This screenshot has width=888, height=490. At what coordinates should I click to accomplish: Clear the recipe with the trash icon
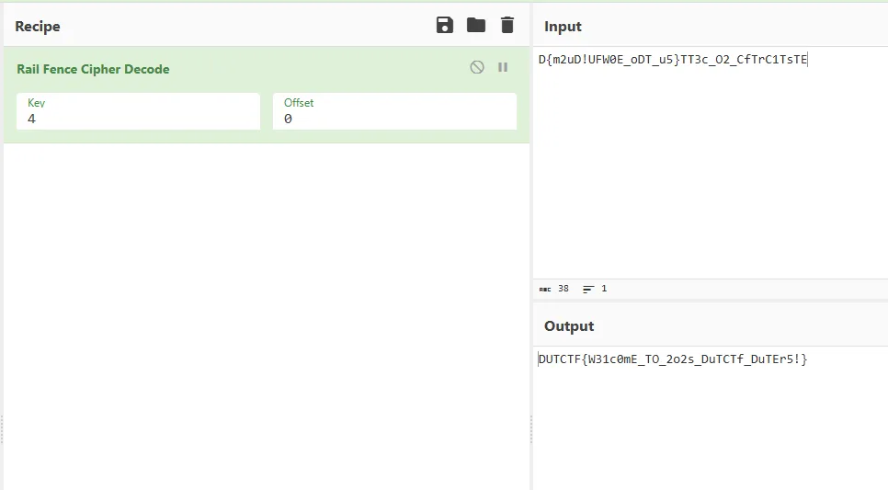[x=507, y=26]
